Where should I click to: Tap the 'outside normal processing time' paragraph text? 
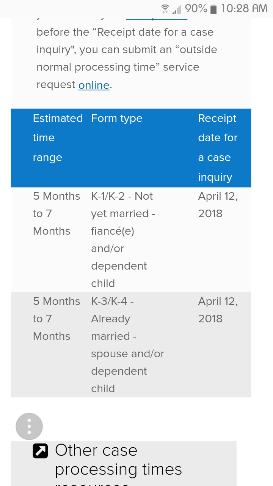coord(127,58)
